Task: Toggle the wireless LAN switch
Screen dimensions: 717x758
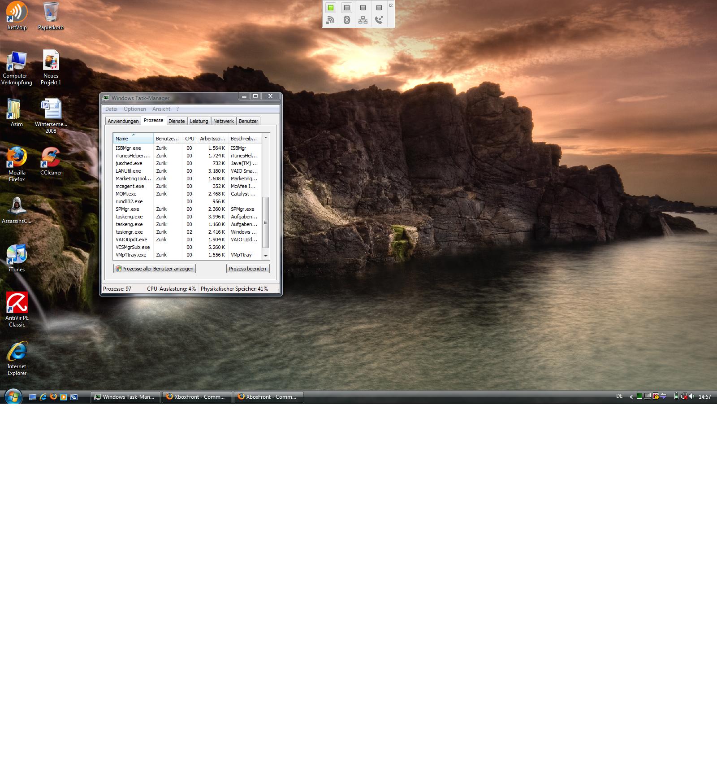Action: click(x=331, y=8)
